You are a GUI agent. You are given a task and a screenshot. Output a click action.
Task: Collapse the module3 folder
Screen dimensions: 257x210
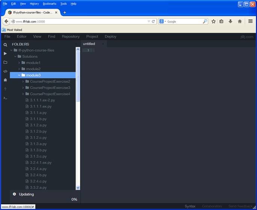19,75
